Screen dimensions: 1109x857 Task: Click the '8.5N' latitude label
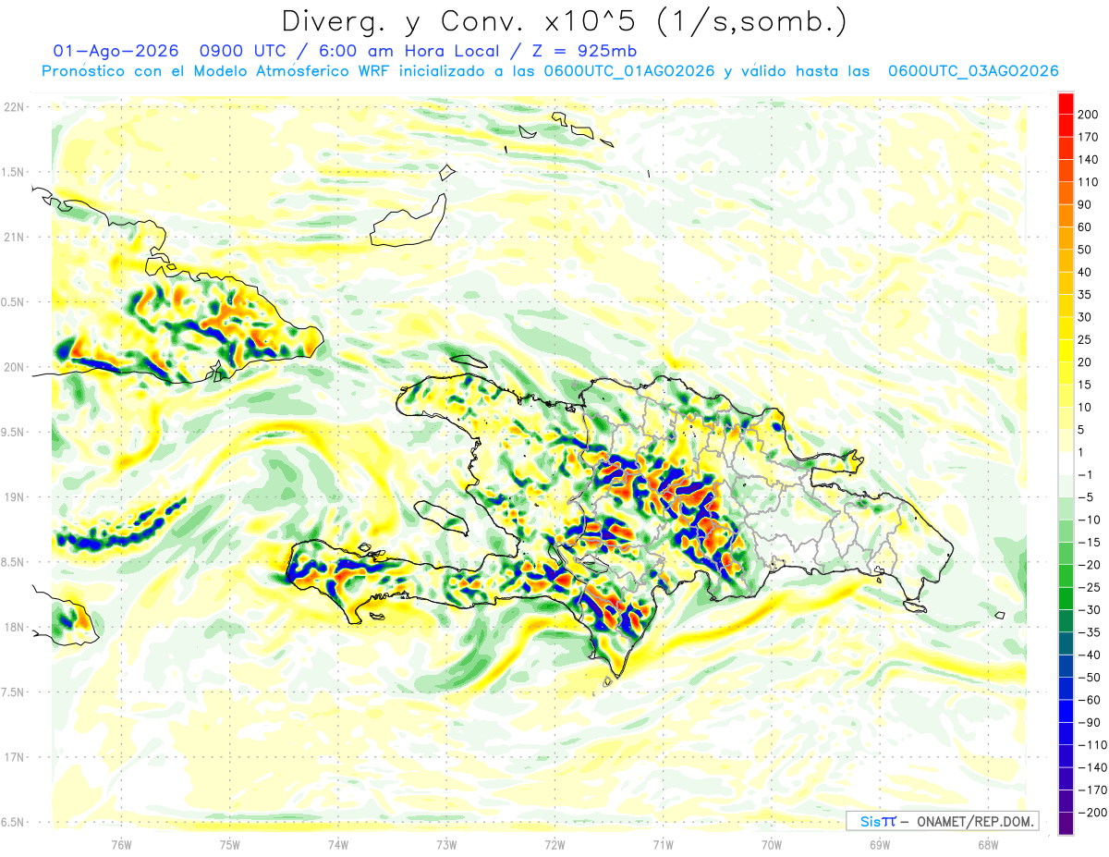(14, 562)
